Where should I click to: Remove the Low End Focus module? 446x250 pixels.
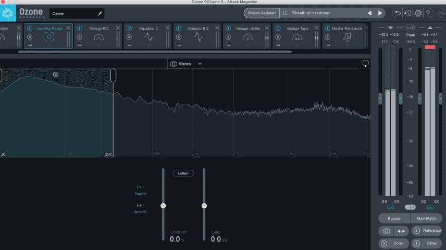pyautogui.click(x=68, y=28)
